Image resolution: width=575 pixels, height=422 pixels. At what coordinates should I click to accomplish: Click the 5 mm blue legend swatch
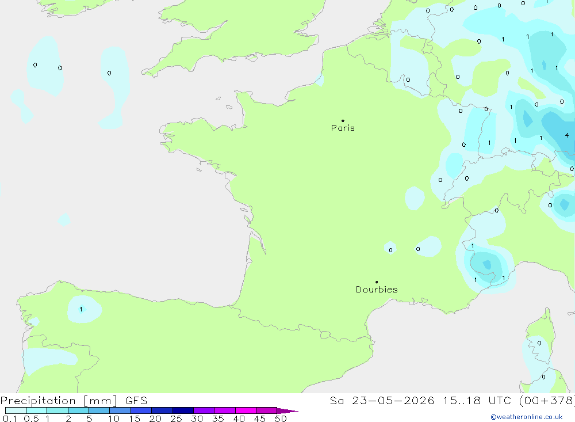tap(99, 410)
